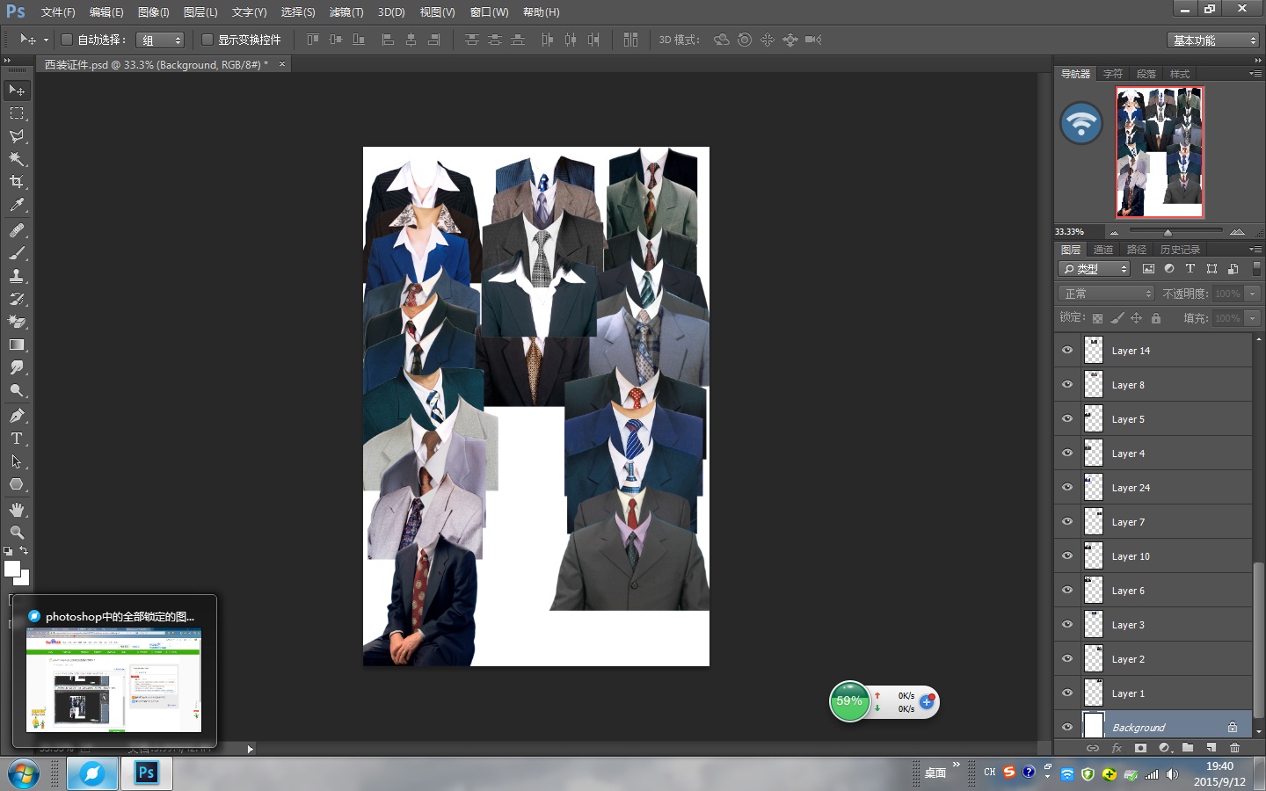Select the Brush tool
Screen dimensions: 1266x791
[17, 253]
